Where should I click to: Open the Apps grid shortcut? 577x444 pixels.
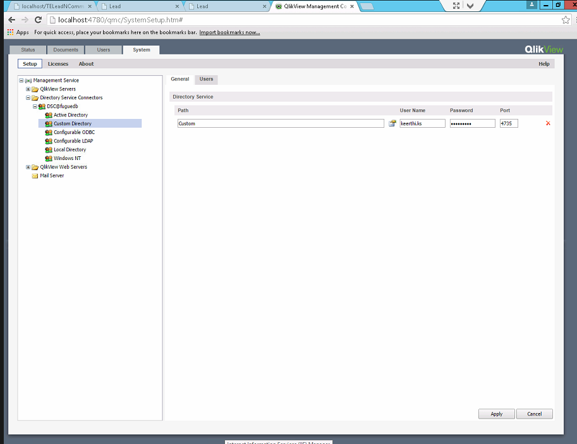point(10,32)
